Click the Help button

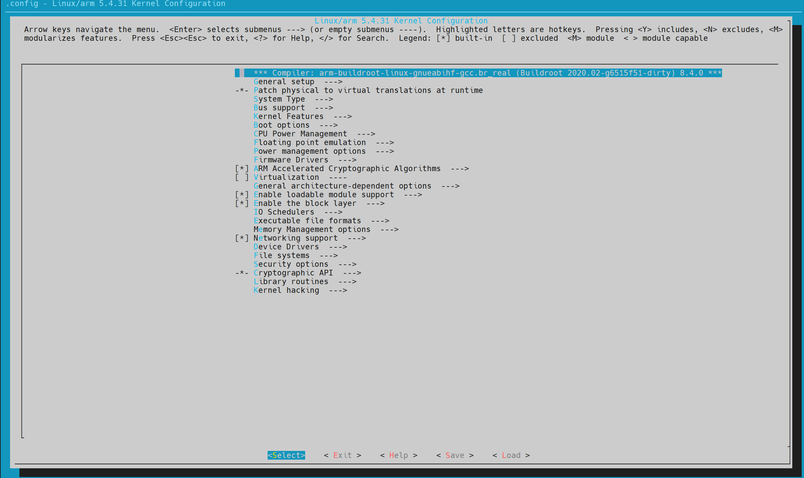pyautogui.click(x=398, y=456)
